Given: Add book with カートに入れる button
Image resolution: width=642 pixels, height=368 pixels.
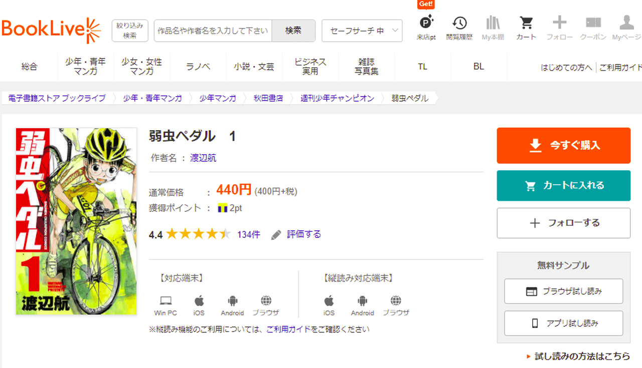Looking at the screenshot, I should (x=563, y=186).
